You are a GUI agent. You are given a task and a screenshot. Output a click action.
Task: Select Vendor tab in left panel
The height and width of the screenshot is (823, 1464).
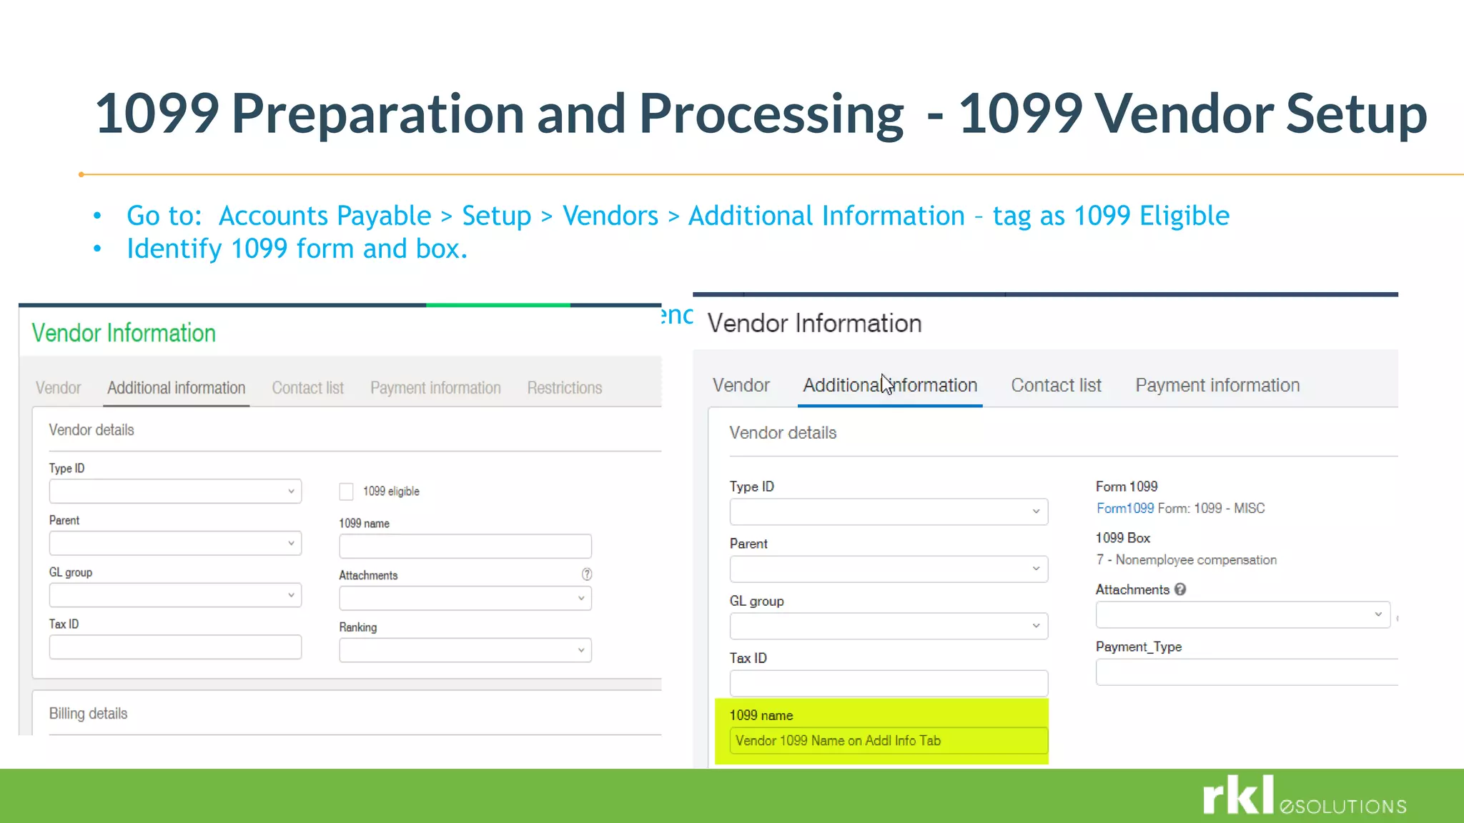[59, 388]
